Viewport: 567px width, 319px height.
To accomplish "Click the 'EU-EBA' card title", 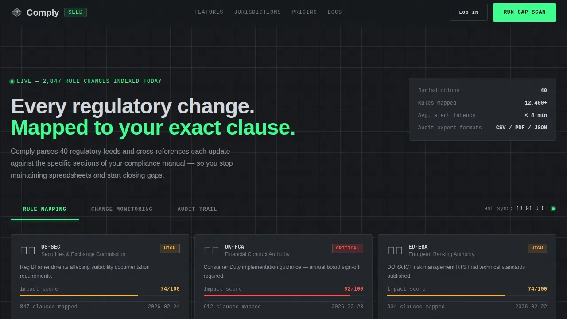I will click(418, 247).
